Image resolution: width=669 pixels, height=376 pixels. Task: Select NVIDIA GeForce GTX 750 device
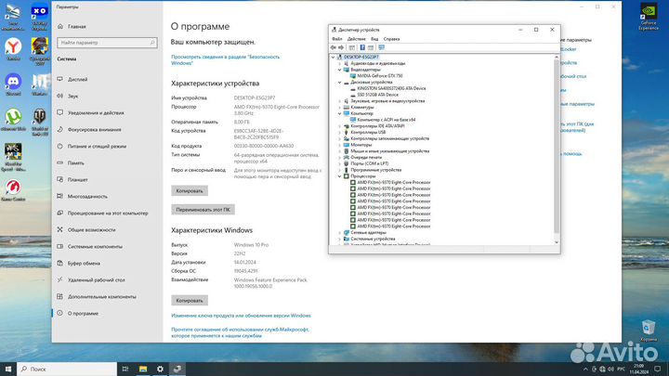380,76
